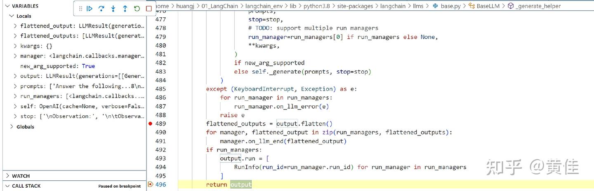
Task: Expand the self OpenAI variable
Action: [x=15, y=106]
